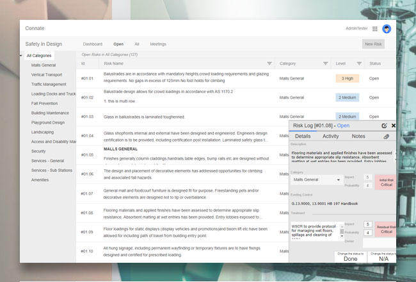The height and width of the screenshot is (282, 416).
Task: Select the Access and Disability category
Action: coord(53,142)
